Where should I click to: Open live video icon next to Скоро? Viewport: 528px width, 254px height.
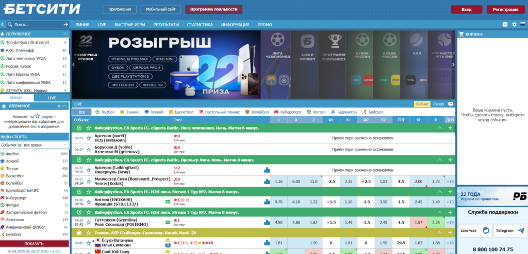pos(451,104)
